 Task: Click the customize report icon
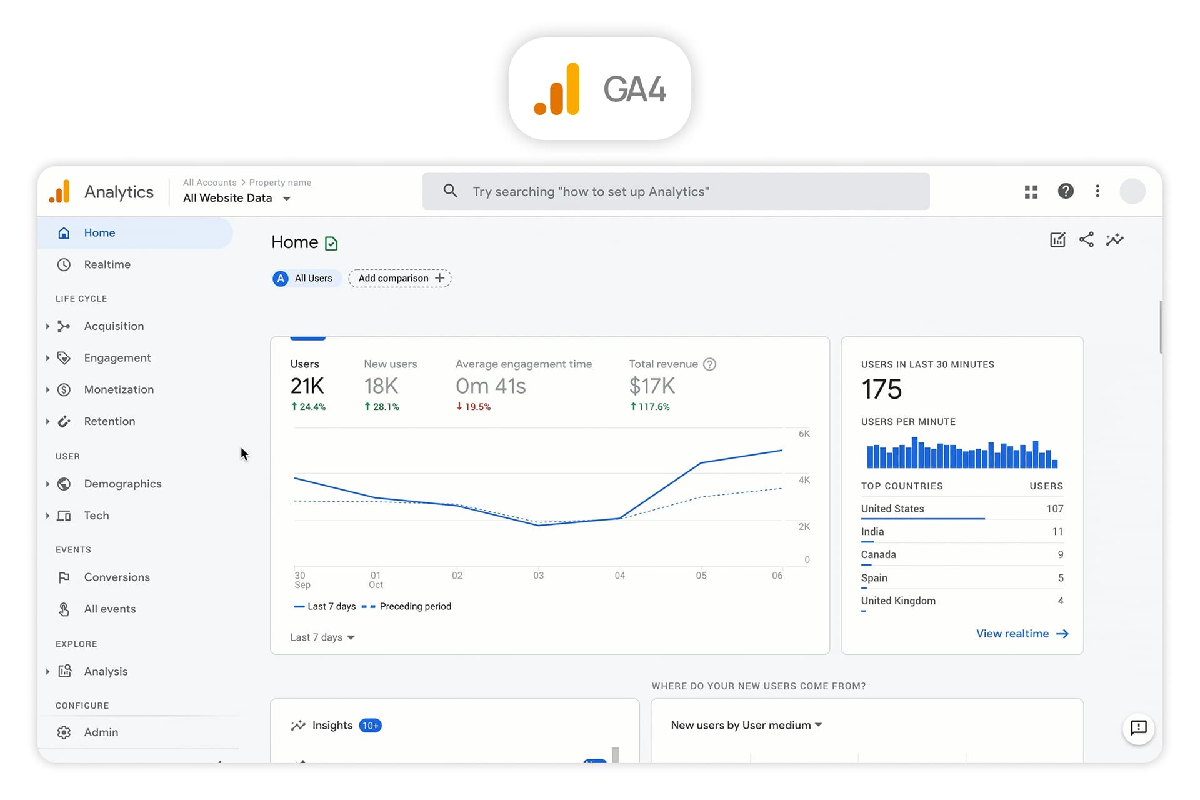click(x=1057, y=239)
